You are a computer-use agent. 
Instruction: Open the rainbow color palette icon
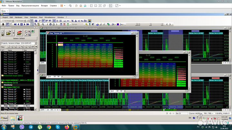pos(90,21)
